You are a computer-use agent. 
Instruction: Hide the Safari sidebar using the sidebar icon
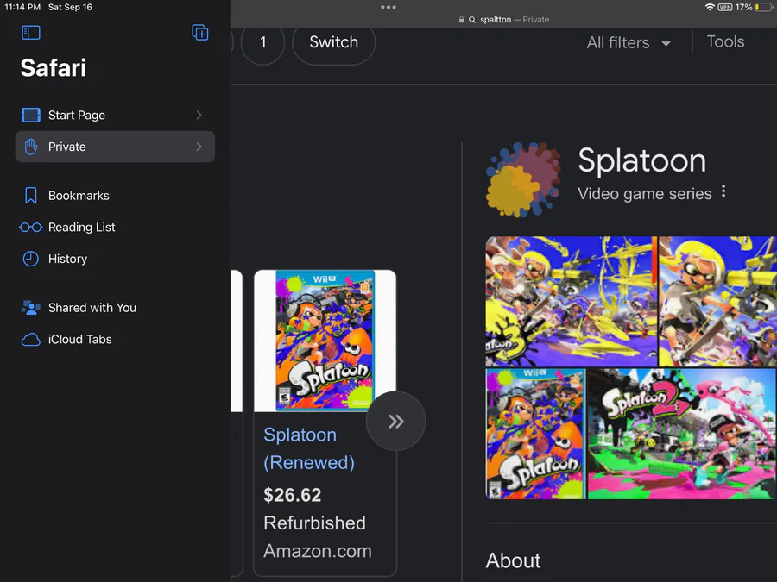tap(31, 33)
